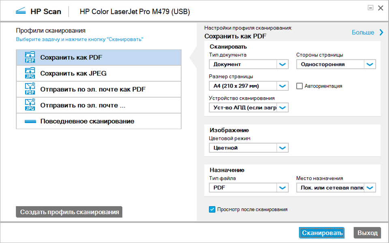Click Создать профиль сканирования button
Screen dimensions: 389x243
point(69,212)
